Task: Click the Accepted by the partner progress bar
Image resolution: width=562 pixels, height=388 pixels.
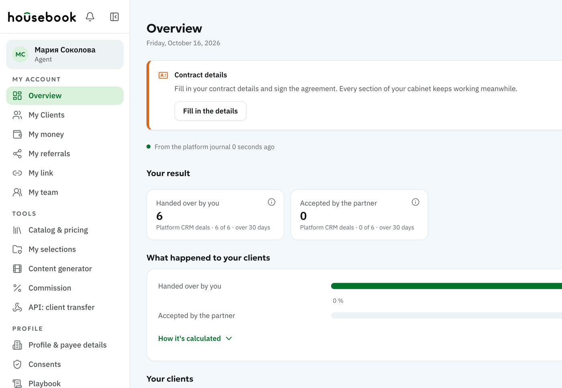Action: pyautogui.click(x=446, y=316)
